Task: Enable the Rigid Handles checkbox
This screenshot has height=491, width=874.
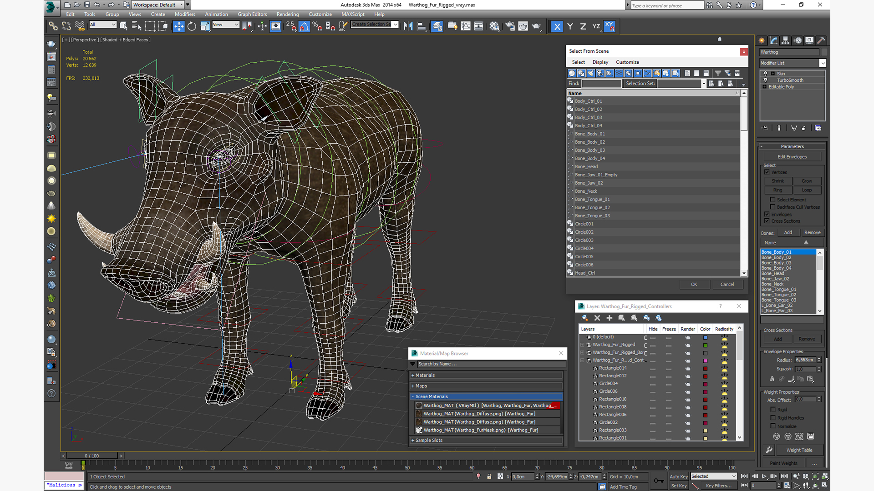Action: [773, 417]
